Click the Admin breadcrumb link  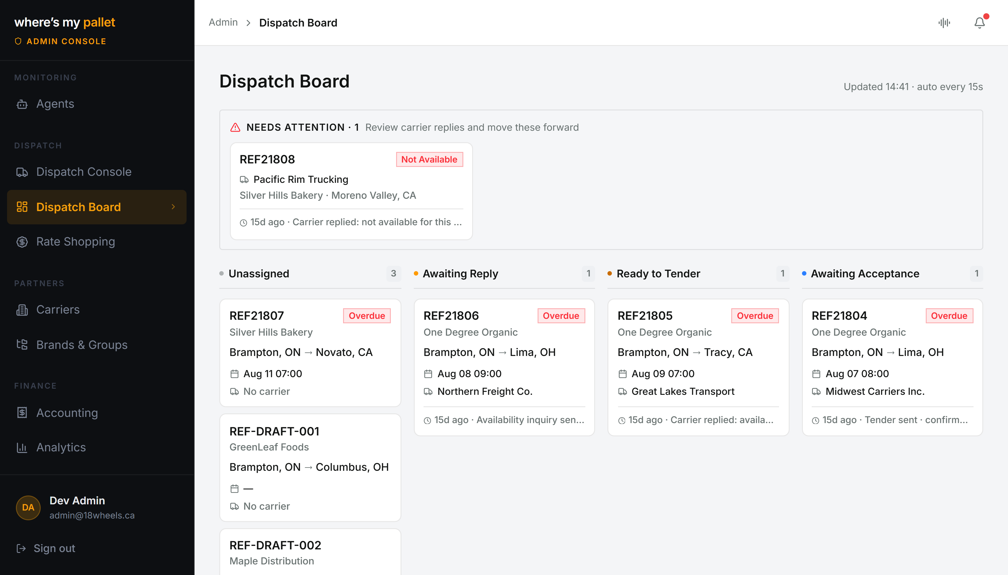[x=223, y=22]
